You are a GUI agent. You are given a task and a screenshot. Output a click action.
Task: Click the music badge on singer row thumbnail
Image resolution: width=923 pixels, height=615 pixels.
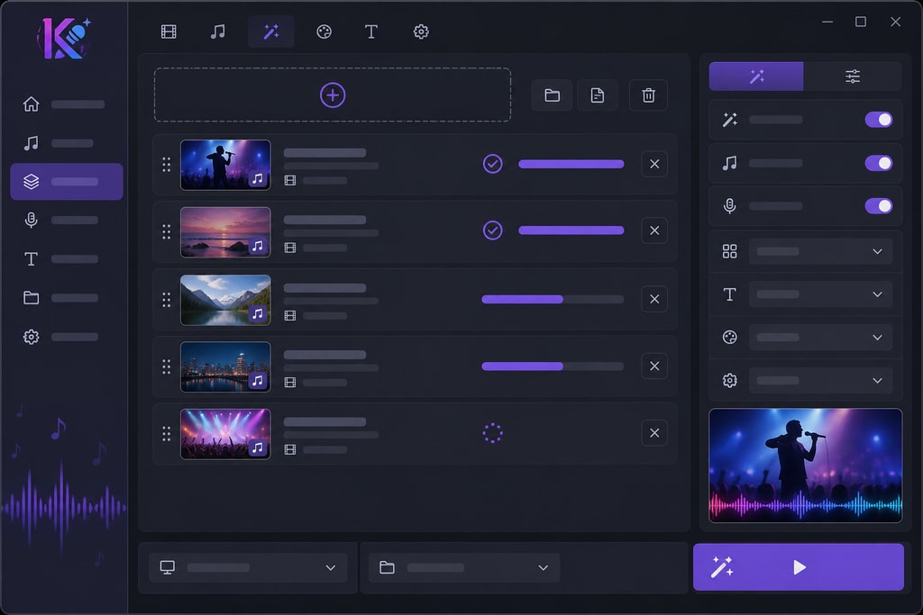coord(257,179)
